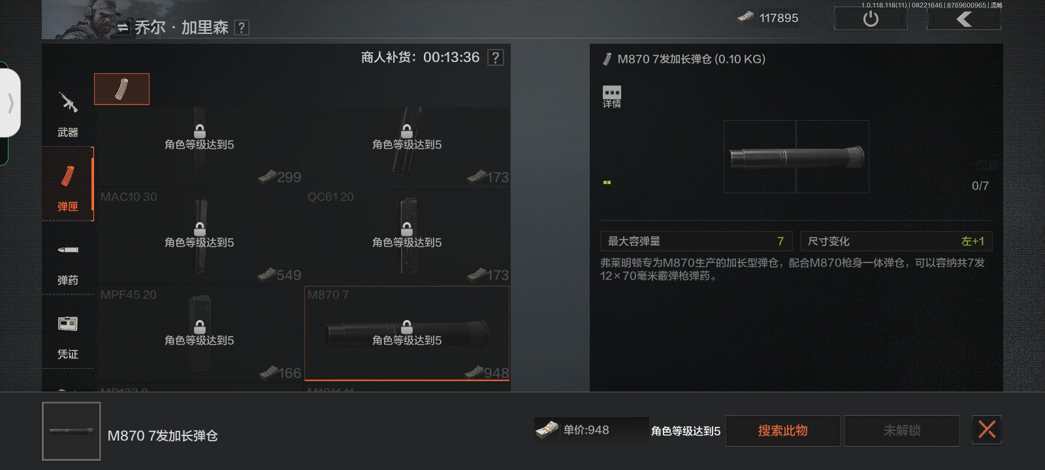Open help next to merchant name

tap(242, 27)
